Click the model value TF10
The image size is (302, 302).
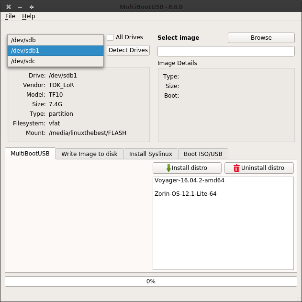56,95
